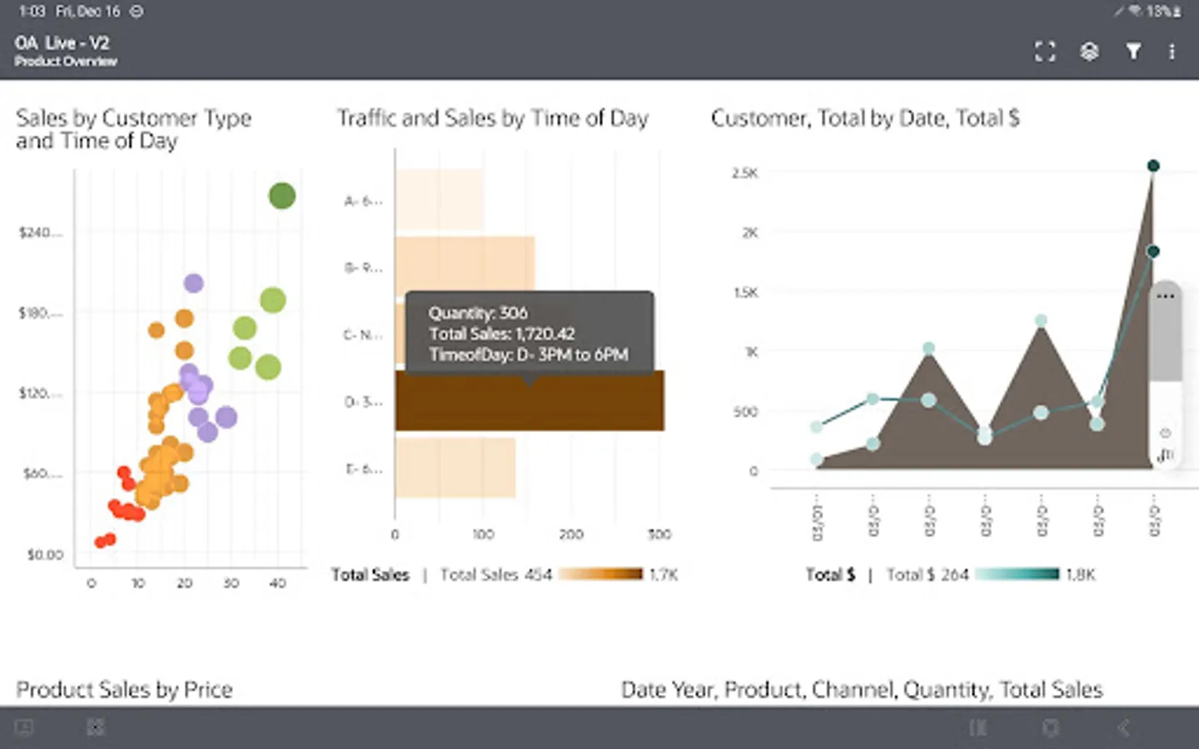This screenshot has height=749, width=1199.
Task: Tap sort icon on floating panel
Action: point(1165,454)
